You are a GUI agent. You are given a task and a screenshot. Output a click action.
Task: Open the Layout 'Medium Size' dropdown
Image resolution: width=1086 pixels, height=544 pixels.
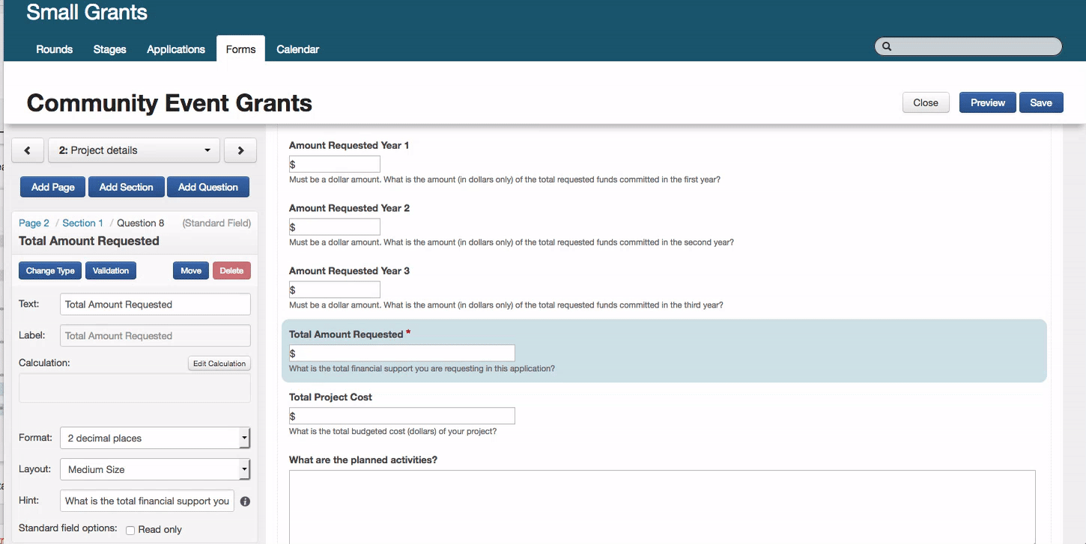pyautogui.click(x=154, y=469)
